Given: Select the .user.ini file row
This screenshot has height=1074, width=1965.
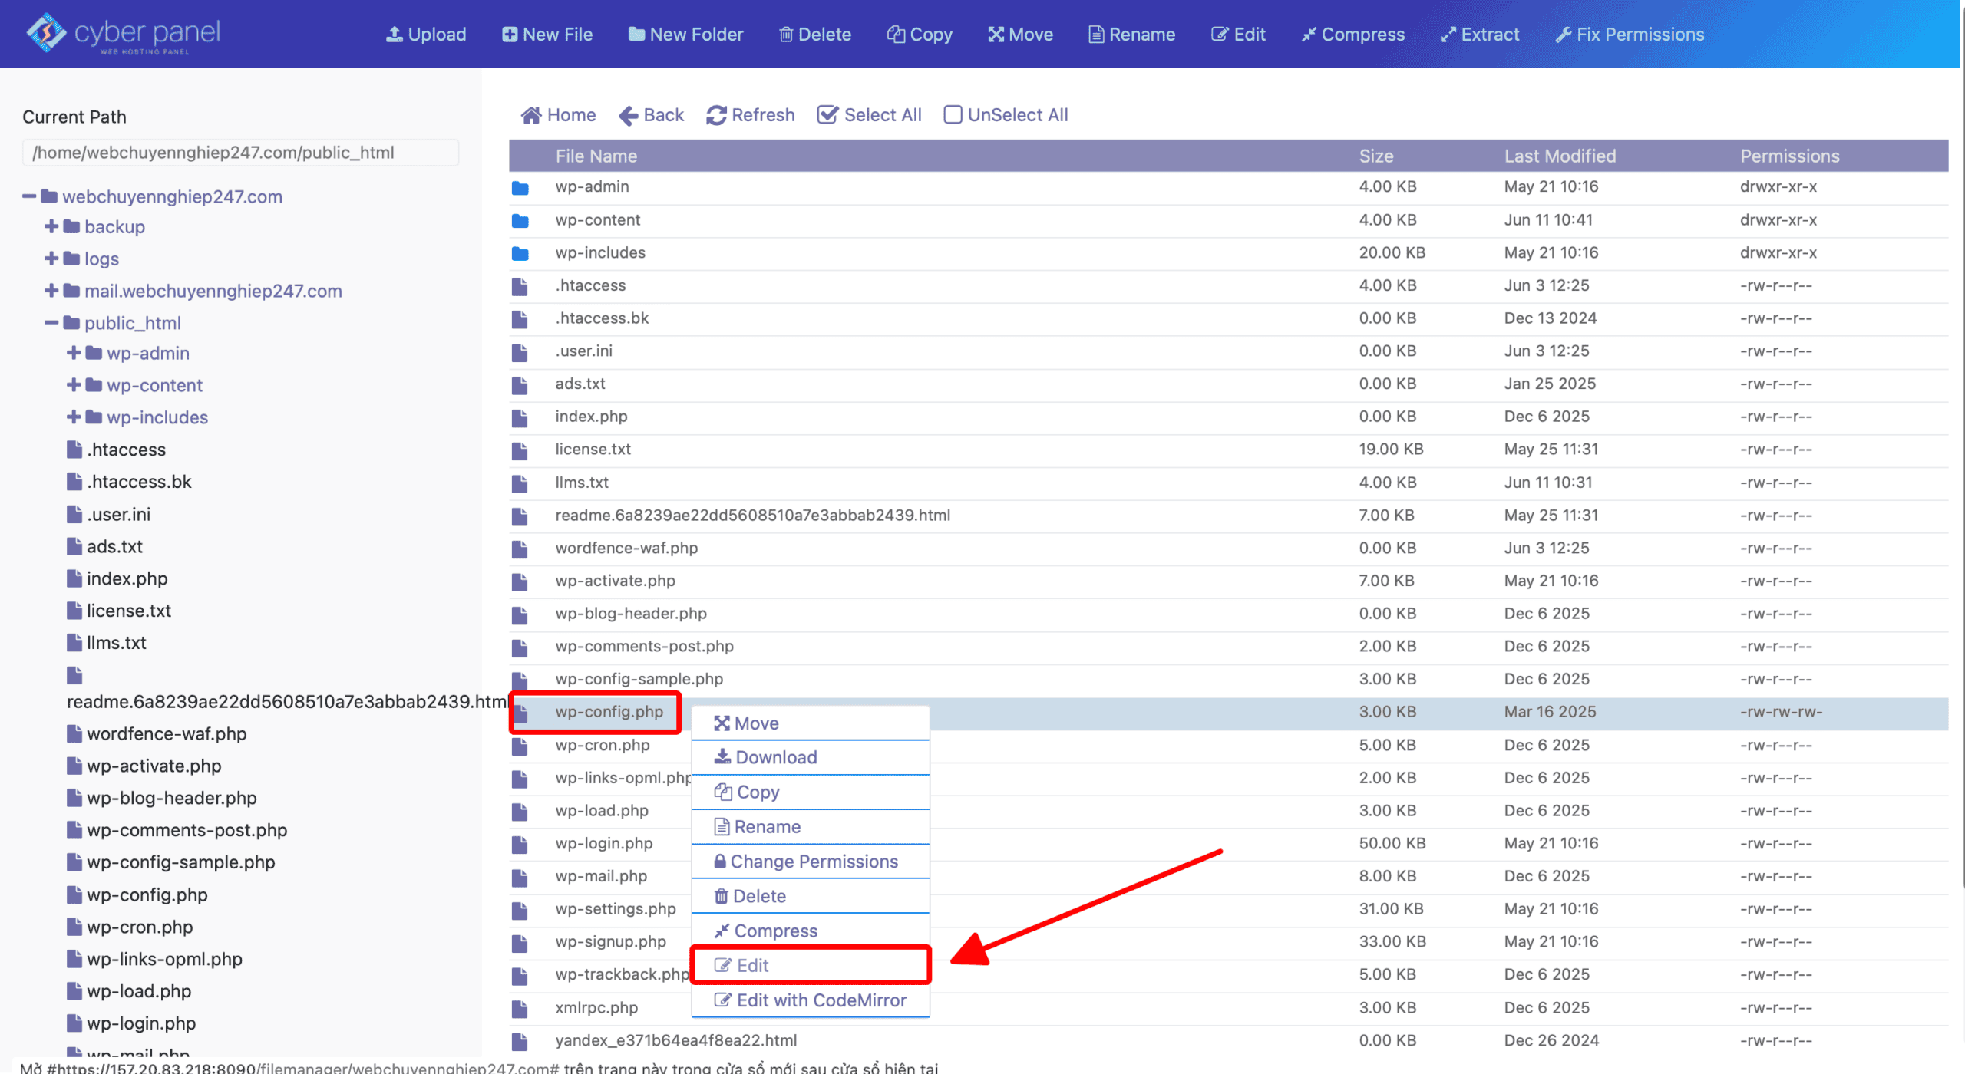Looking at the screenshot, I should tap(1228, 351).
